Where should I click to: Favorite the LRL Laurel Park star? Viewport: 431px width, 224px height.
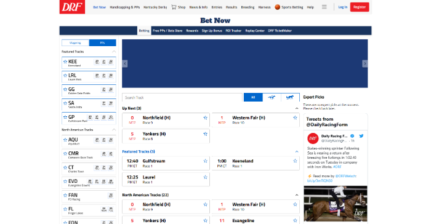65,75
